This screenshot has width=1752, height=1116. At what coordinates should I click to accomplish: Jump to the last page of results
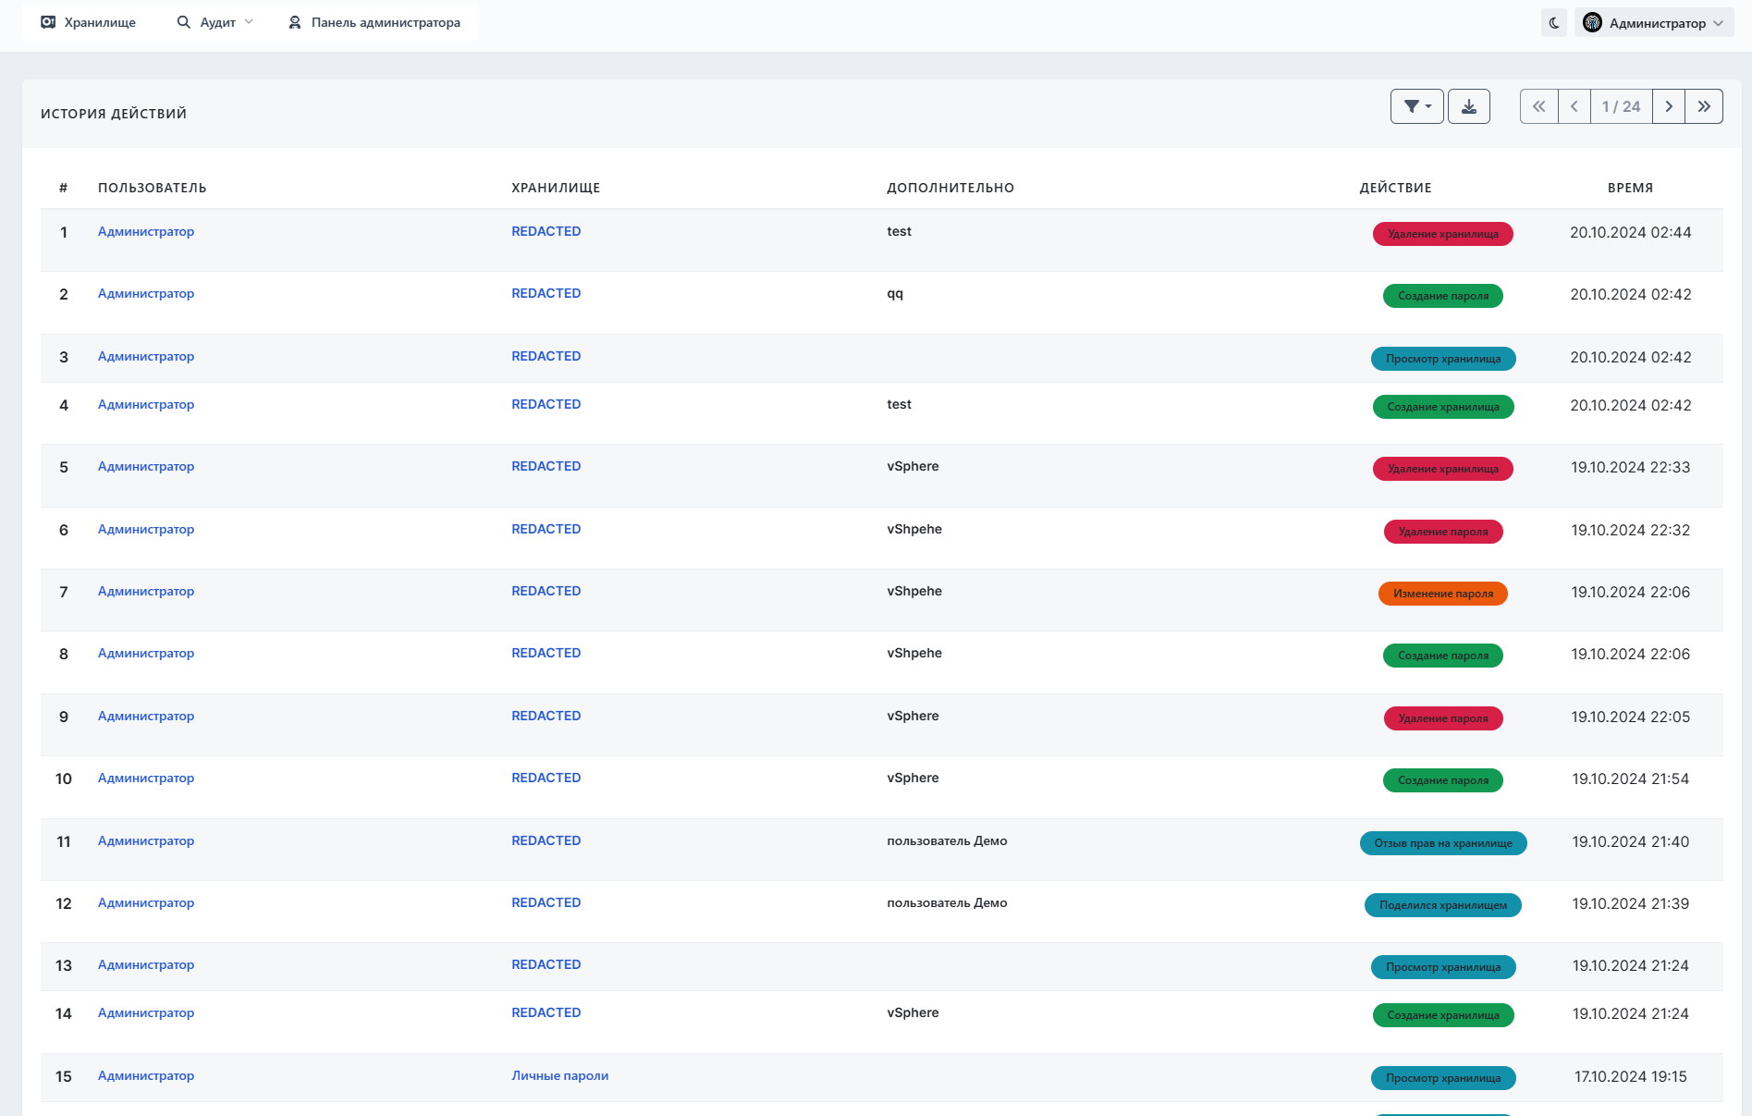point(1704,106)
